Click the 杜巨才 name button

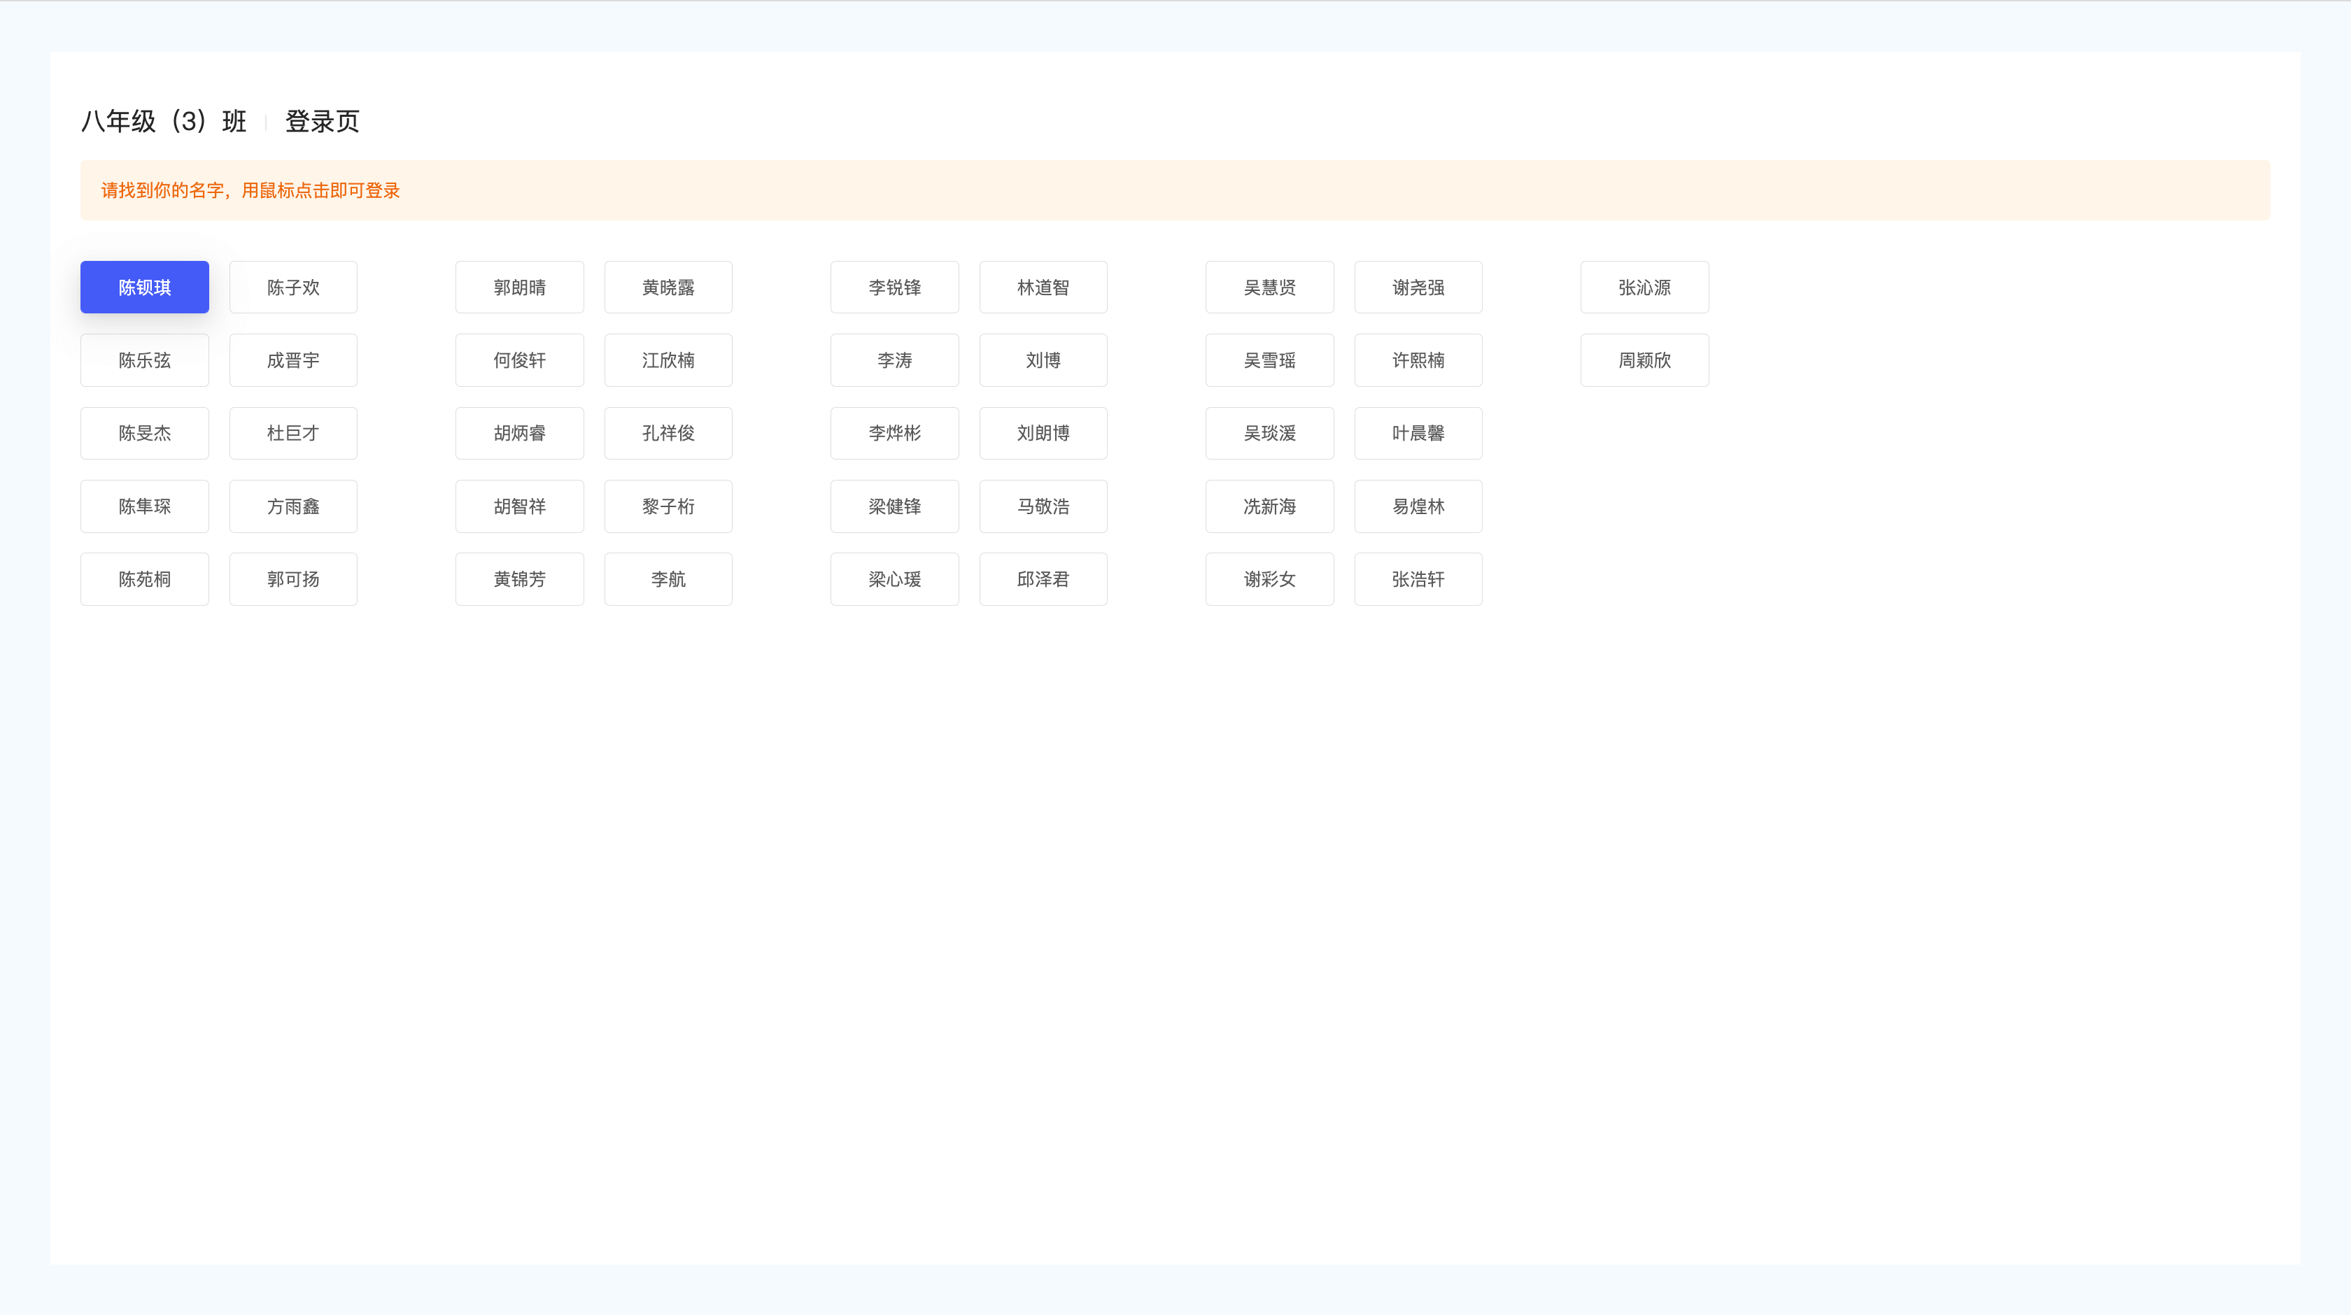point(293,434)
